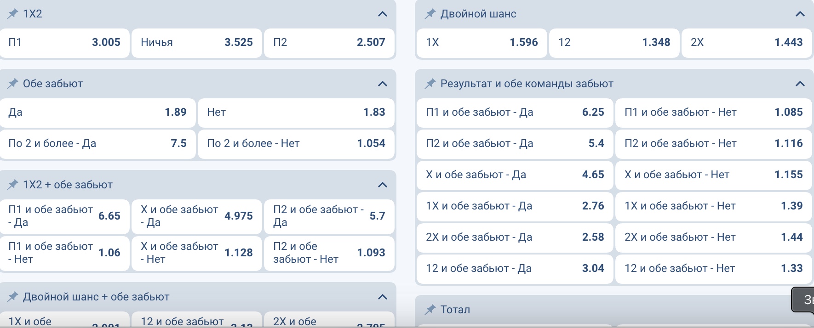Click the pin icon next to 1X2 + обе забьют
The height and width of the screenshot is (328, 814).
[x=12, y=184]
